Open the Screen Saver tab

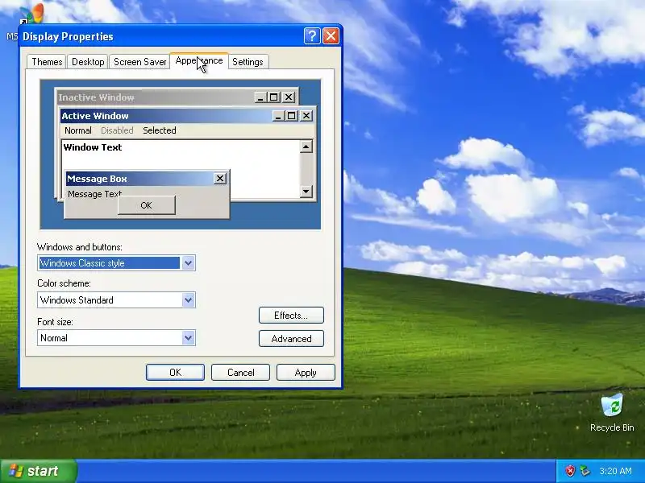pos(139,62)
